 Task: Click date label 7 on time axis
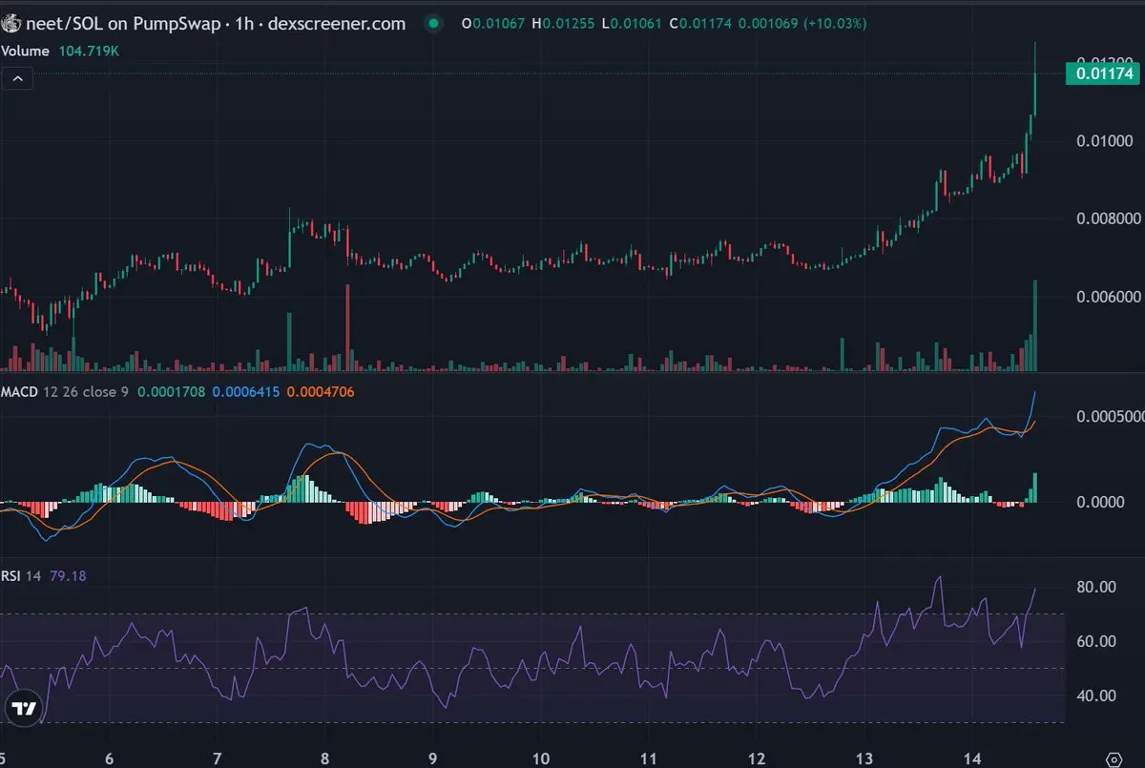pyautogui.click(x=218, y=758)
